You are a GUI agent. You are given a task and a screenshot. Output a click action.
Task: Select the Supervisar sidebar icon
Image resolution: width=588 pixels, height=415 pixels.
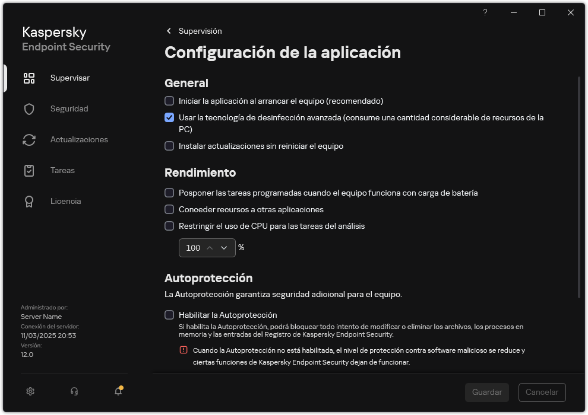click(x=29, y=78)
